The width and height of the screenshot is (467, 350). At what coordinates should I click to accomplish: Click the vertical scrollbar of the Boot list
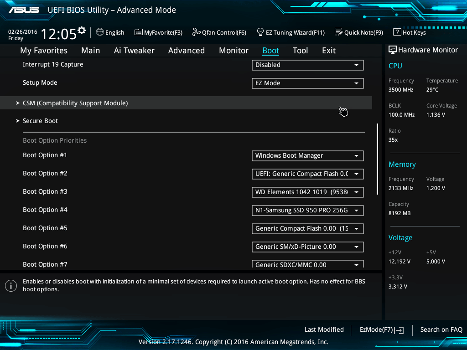coord(377,159)
